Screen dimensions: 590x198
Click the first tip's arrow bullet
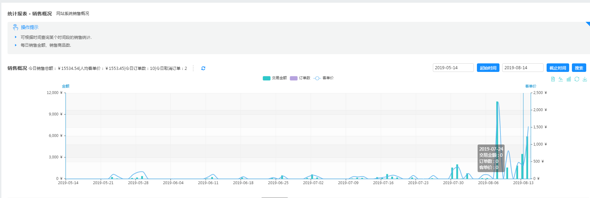click(x=16, y=37)
